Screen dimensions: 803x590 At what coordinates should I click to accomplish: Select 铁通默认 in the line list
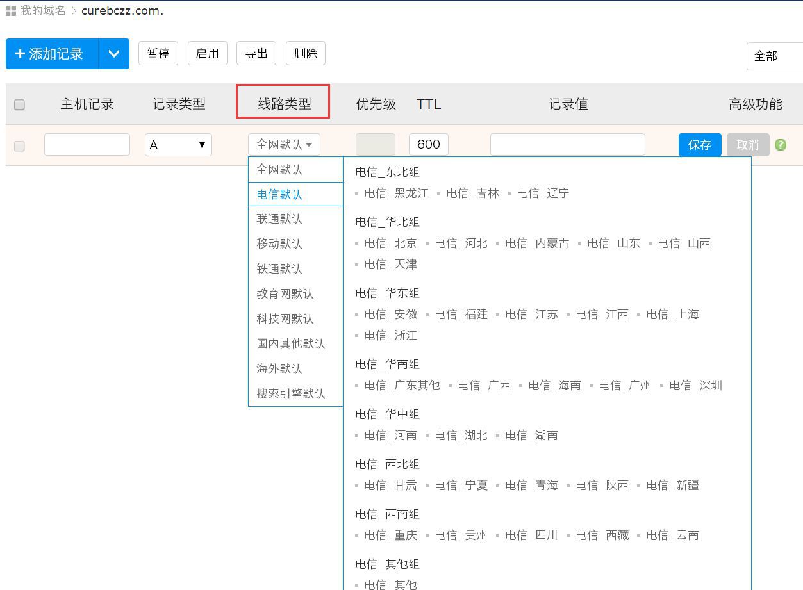point(295,269)
